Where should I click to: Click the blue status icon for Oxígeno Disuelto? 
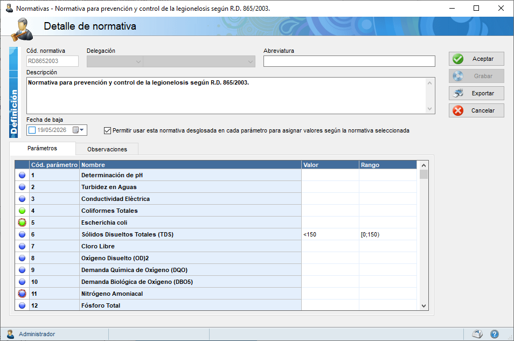(x=22, y=258)
